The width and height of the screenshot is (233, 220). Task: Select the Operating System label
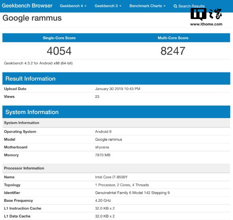click(20, 131)
